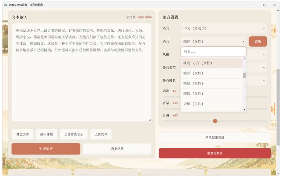Click the 音调 pitch slider handle
The width and height of the screenshot is (281, 176).
[x=215, y=121]
